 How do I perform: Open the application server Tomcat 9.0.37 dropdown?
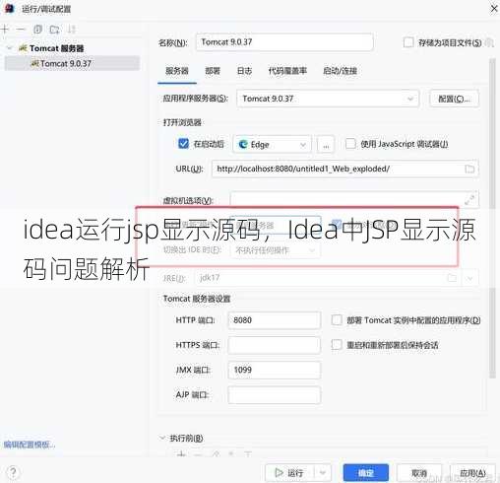coord(328,99)
